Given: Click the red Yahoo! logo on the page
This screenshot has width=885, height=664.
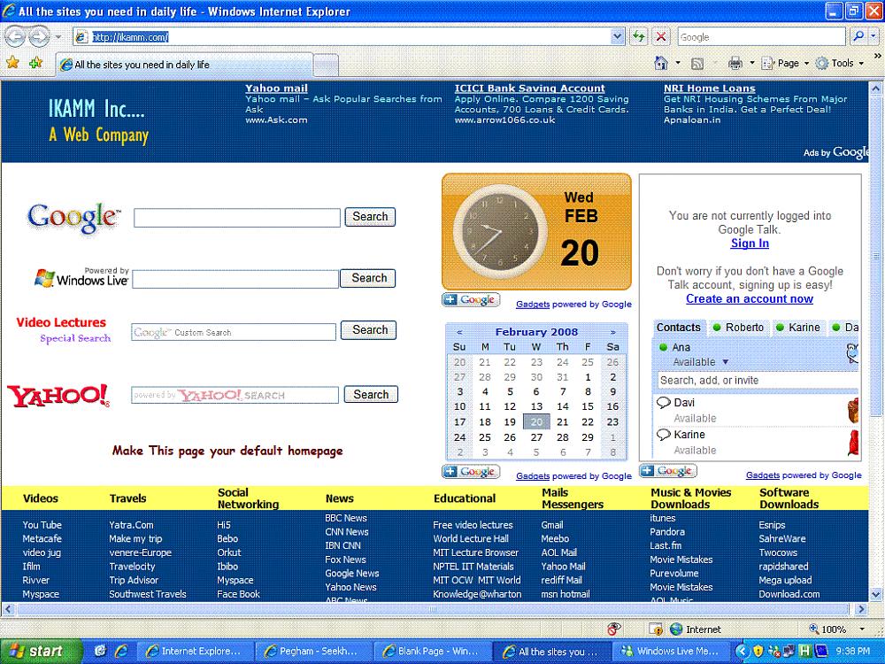Looking at the screenshot, I should pyautogui.click(x=58, y=395).
